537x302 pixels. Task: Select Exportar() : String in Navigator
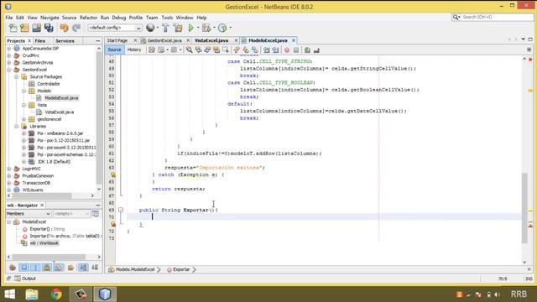pos(47,229)
